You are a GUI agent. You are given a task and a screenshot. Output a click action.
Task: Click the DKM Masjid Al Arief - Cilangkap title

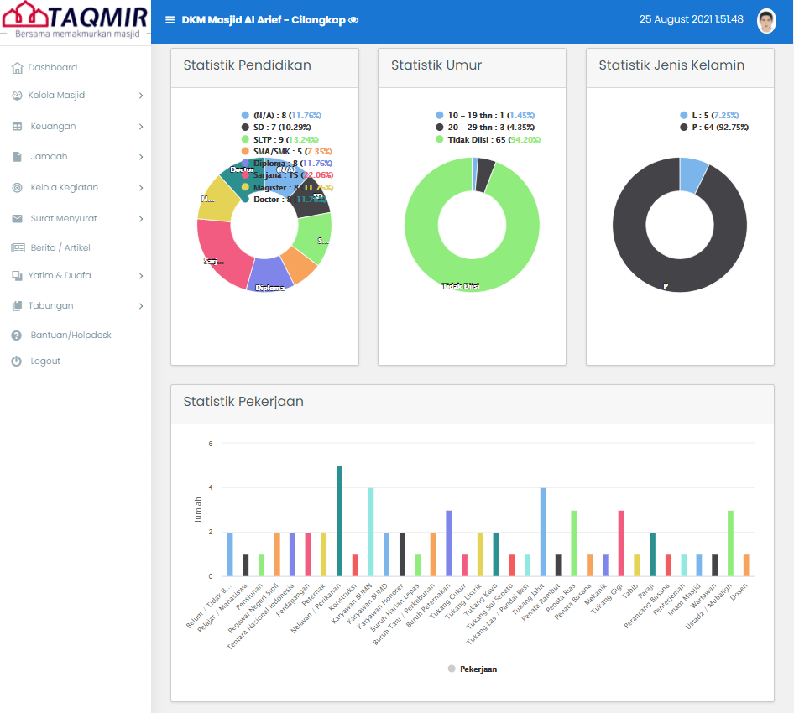tap(264, 20)
